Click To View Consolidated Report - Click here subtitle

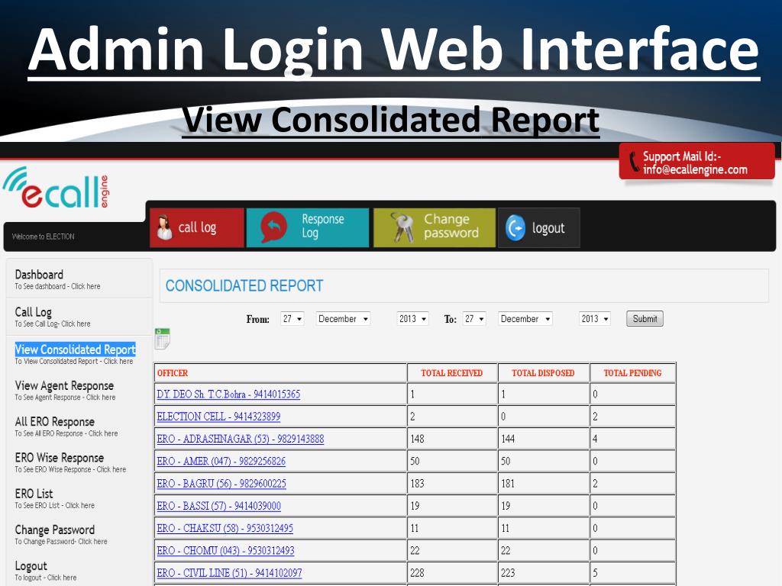pyautogui.click(x=74, y=361)
